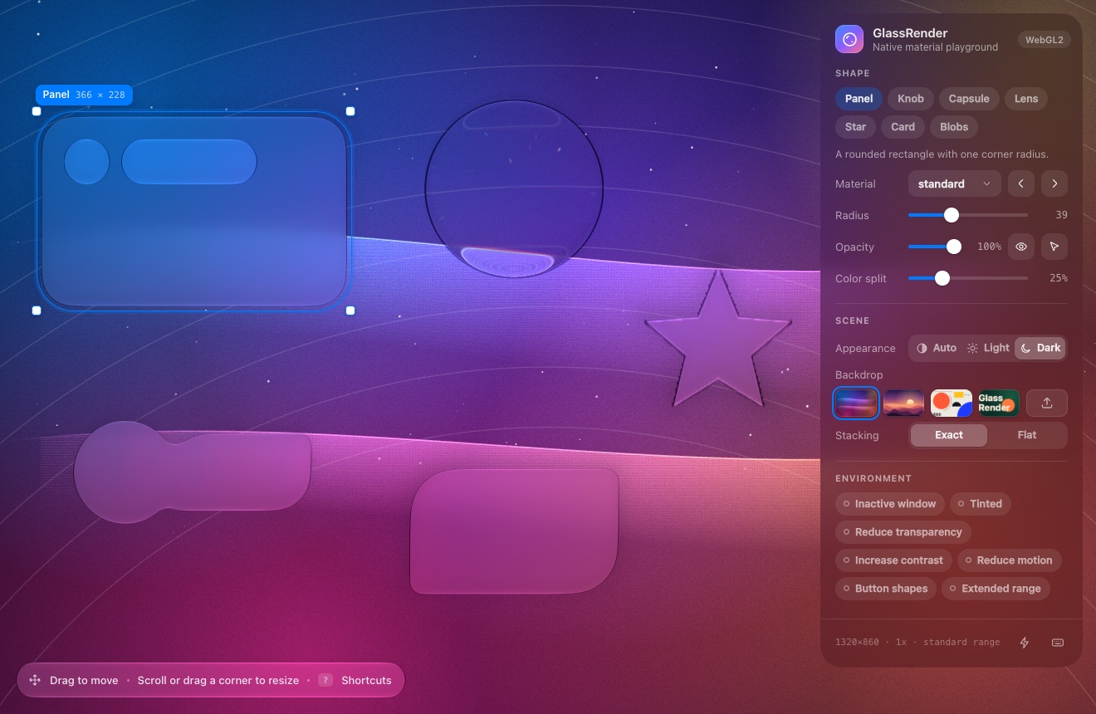The image size is (1096, 714).
Task: Click the WebGL2 badge
Action: [x=1044, y=40]
